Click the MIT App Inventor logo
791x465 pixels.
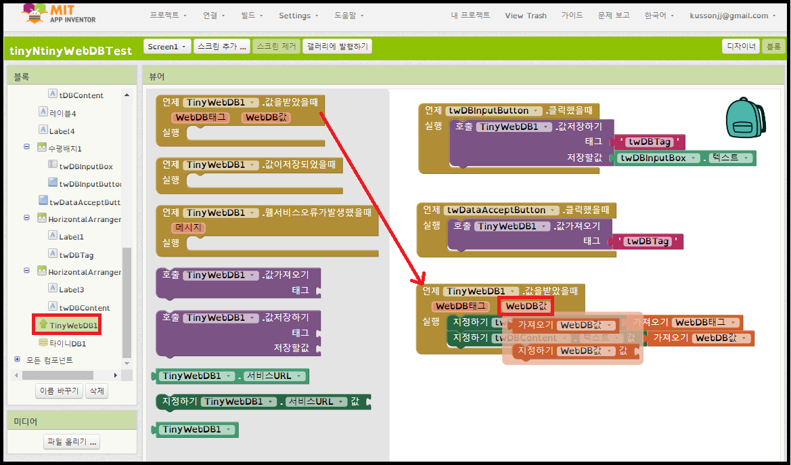(x=58, y=14)
